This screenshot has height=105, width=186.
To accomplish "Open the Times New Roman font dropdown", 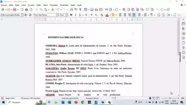I will click(57, 15).
